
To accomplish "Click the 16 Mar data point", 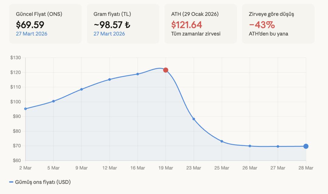I will click(138, 74).
